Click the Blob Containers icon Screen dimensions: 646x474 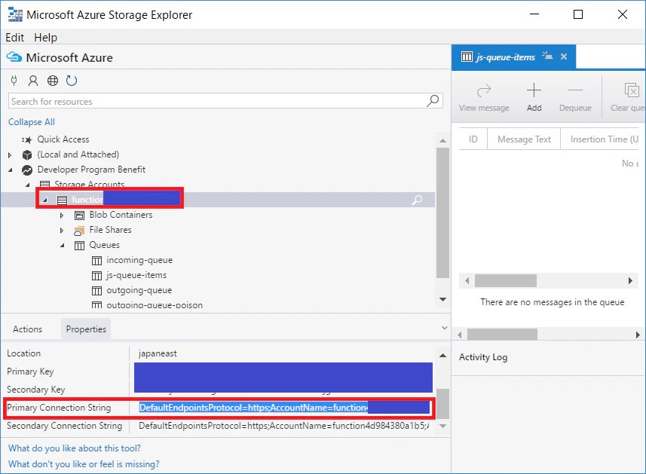coord(79,216)
